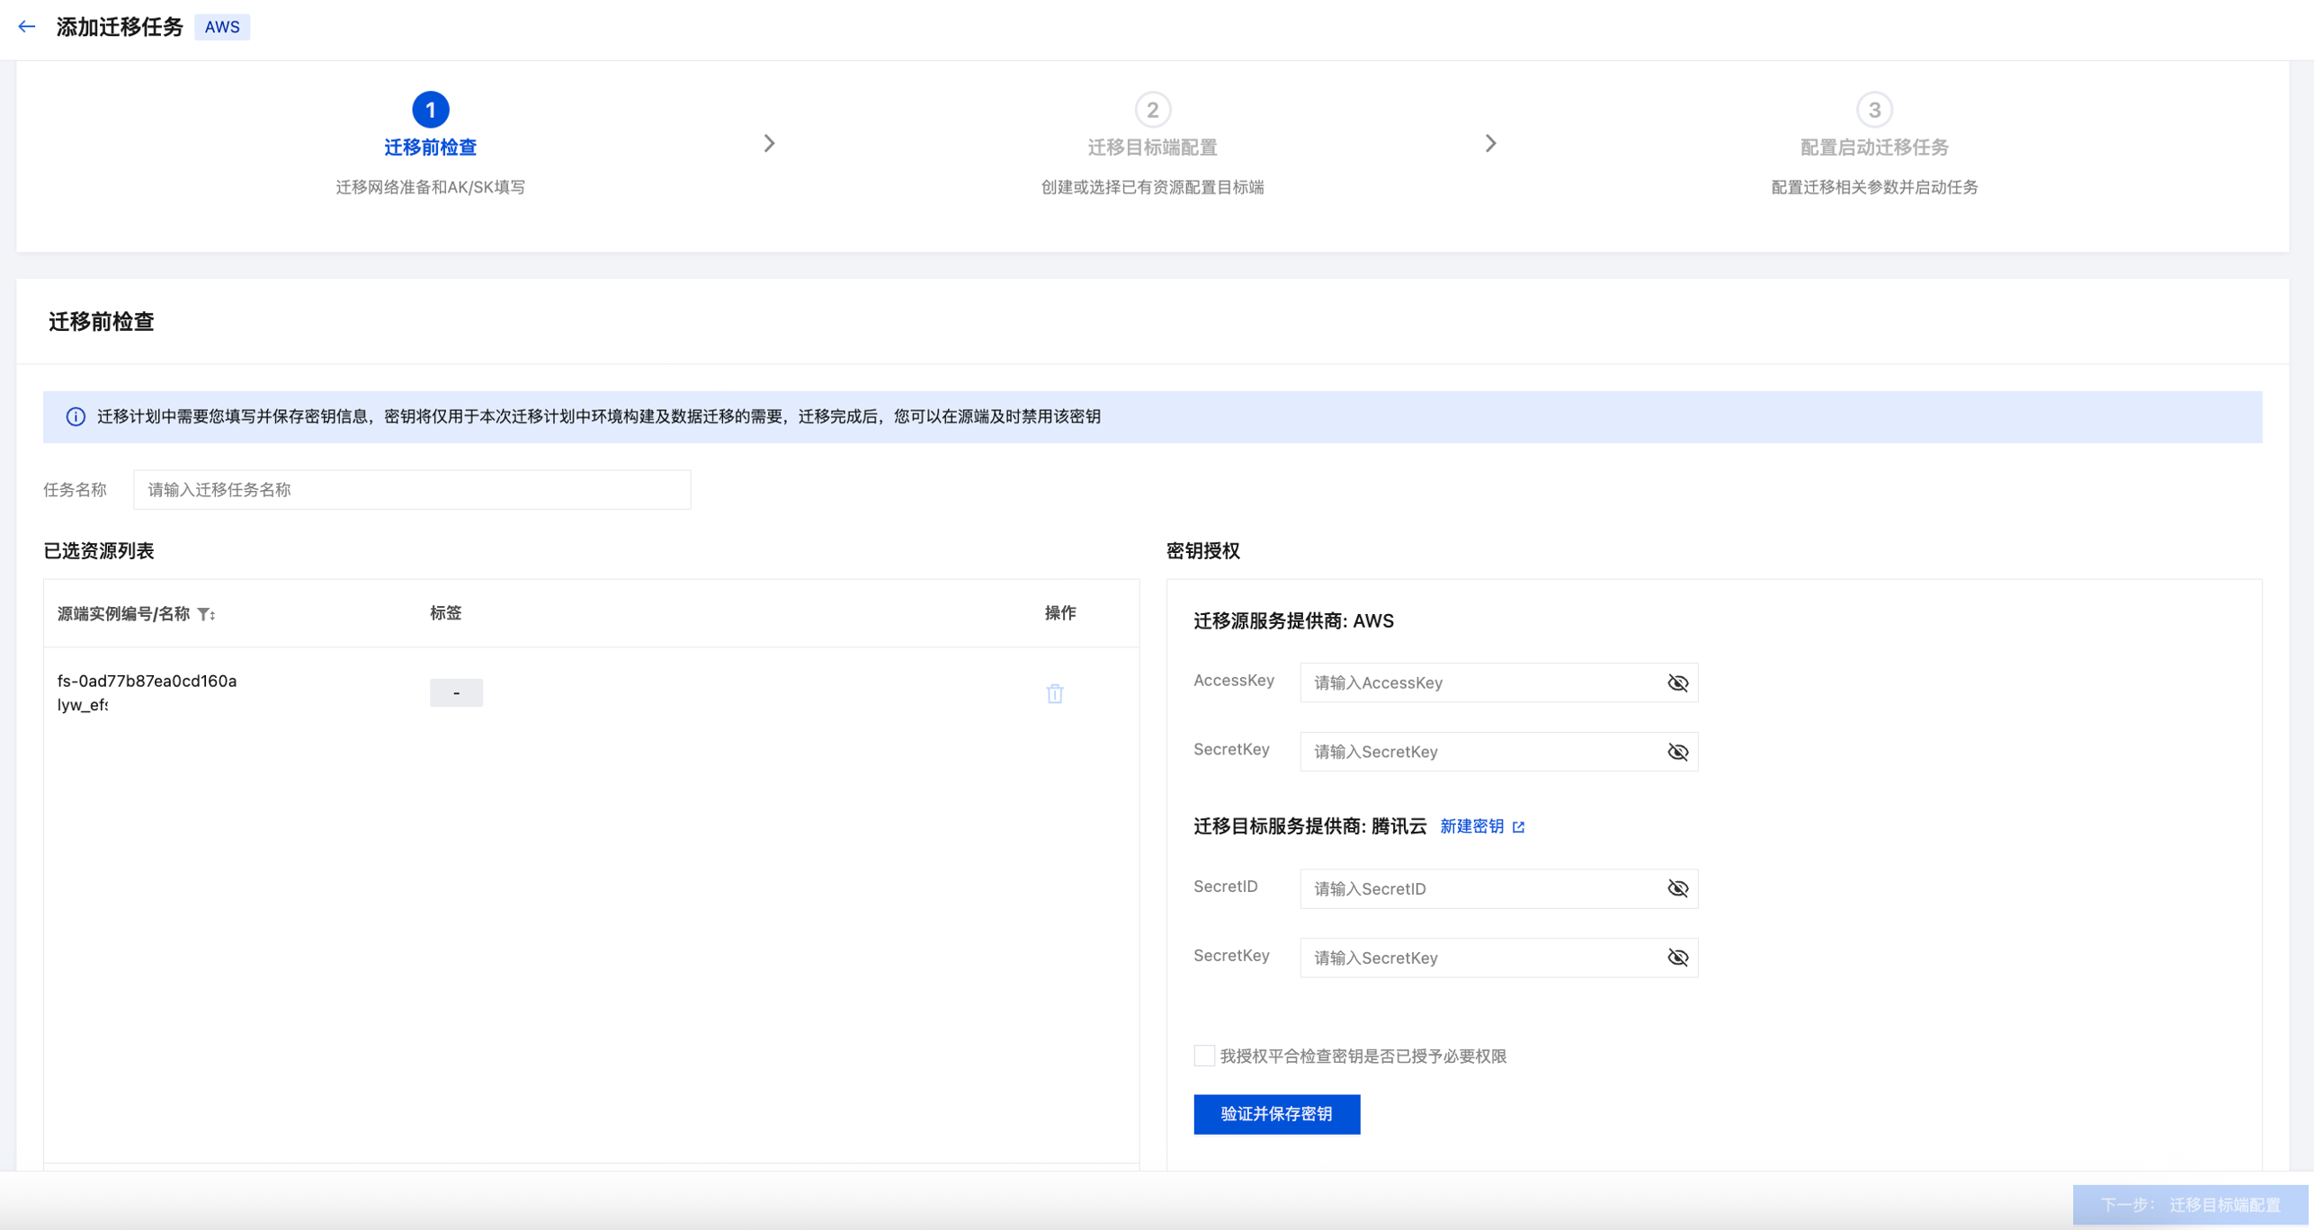Image resolution: width=2314 pixels, height=1230 pixels.
Task: Click chevron between step 1 and 2
Action: tap(769, 144)
